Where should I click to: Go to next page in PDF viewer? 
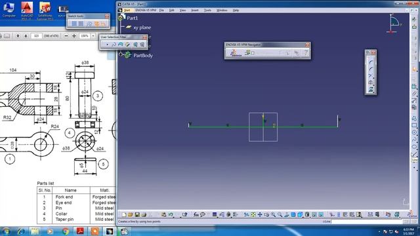click(x=26, y=36)
